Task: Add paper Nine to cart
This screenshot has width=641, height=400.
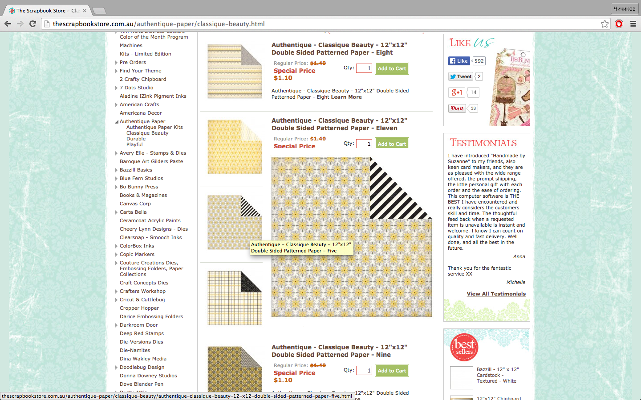Action: [392, 371]
